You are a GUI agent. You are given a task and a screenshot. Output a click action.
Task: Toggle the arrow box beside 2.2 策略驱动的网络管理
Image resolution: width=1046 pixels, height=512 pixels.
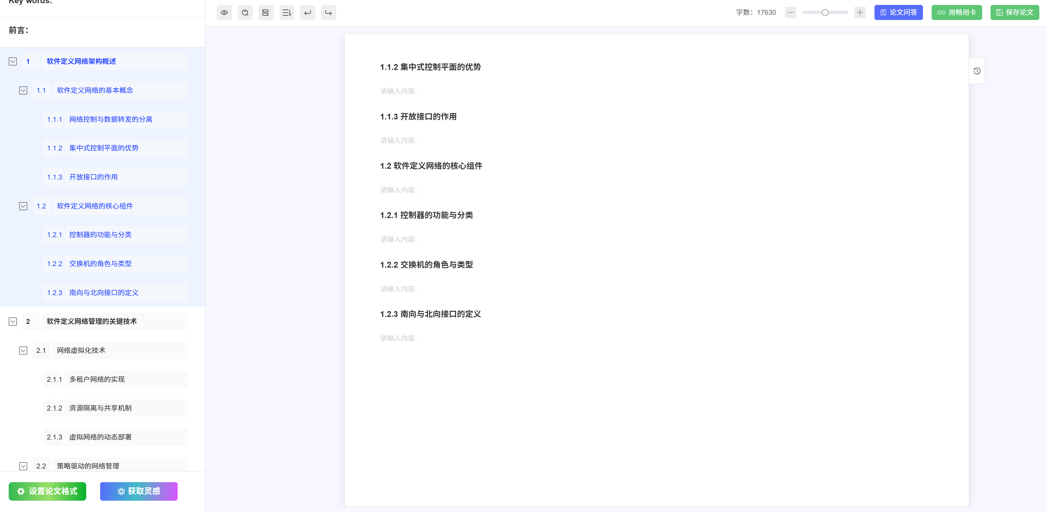pos(23,466)
